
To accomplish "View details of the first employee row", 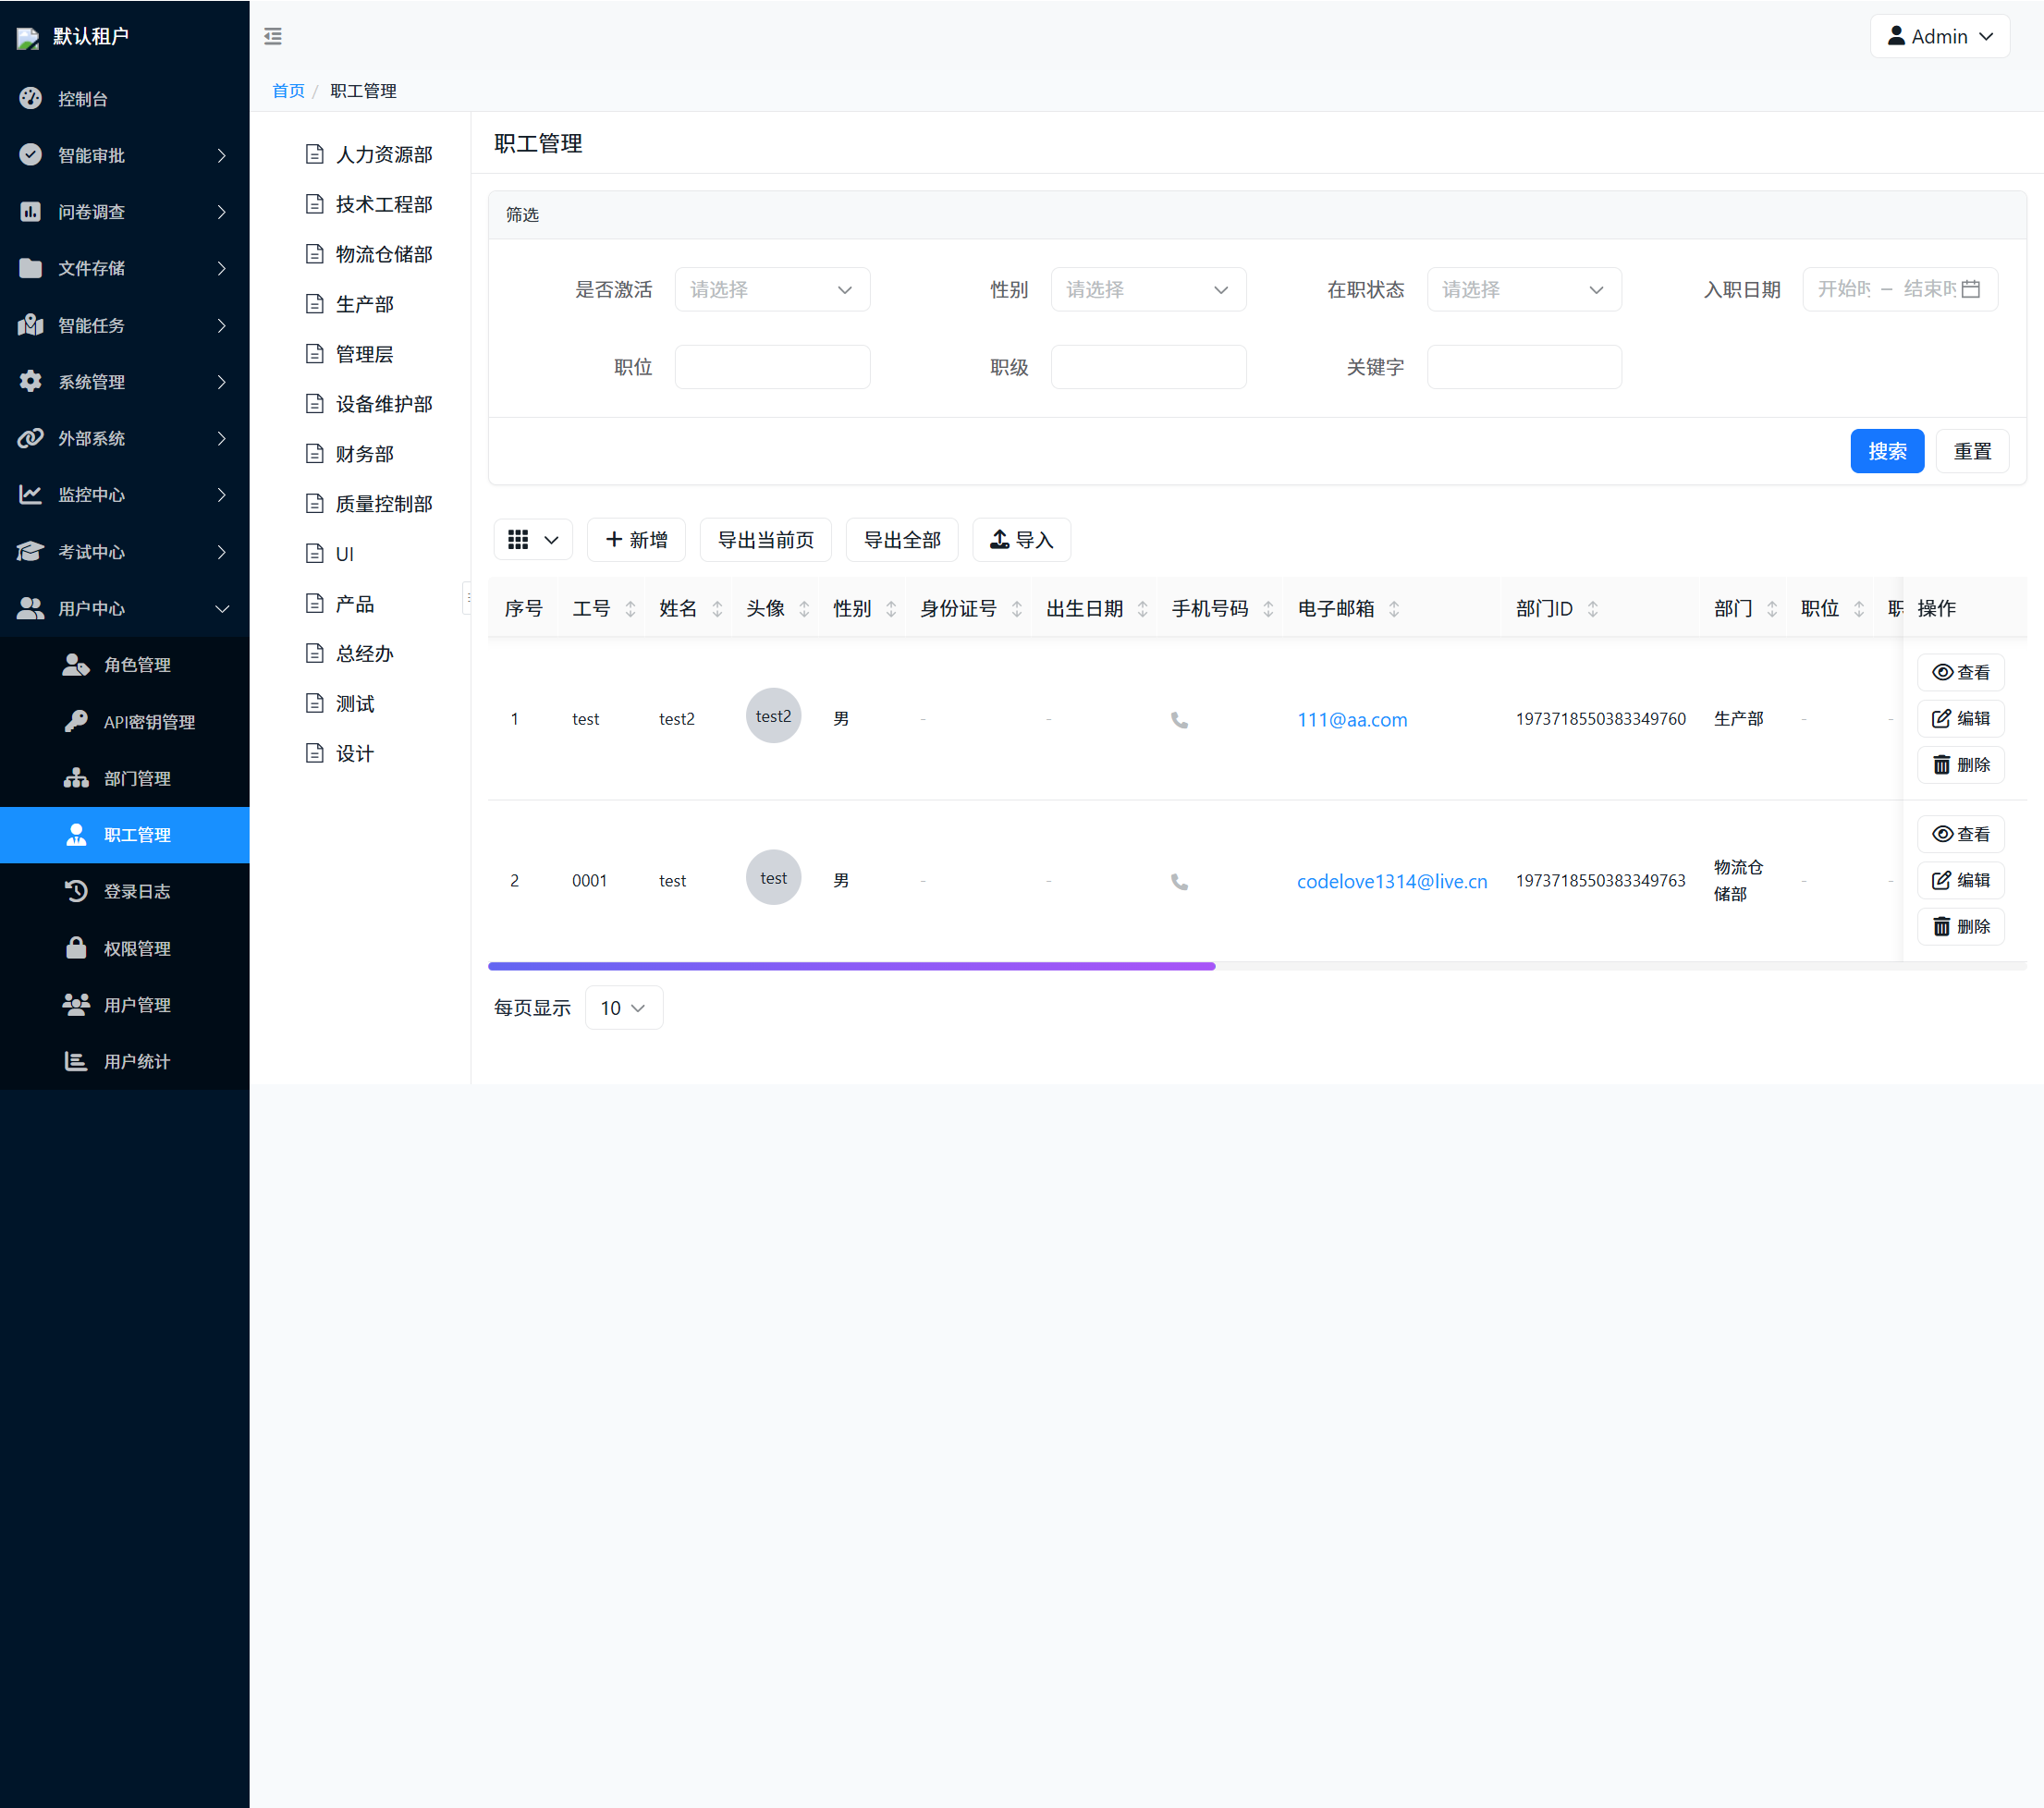I will click(1960, 672).
